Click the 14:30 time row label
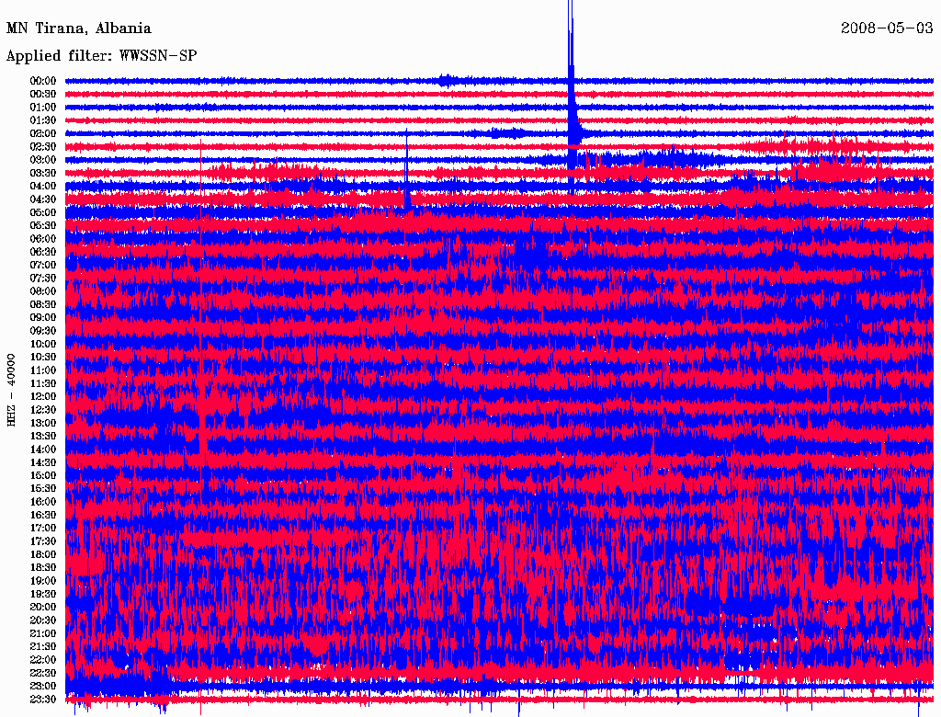The height and width of the screenshot is (717, 941). (x=43, y=462)
